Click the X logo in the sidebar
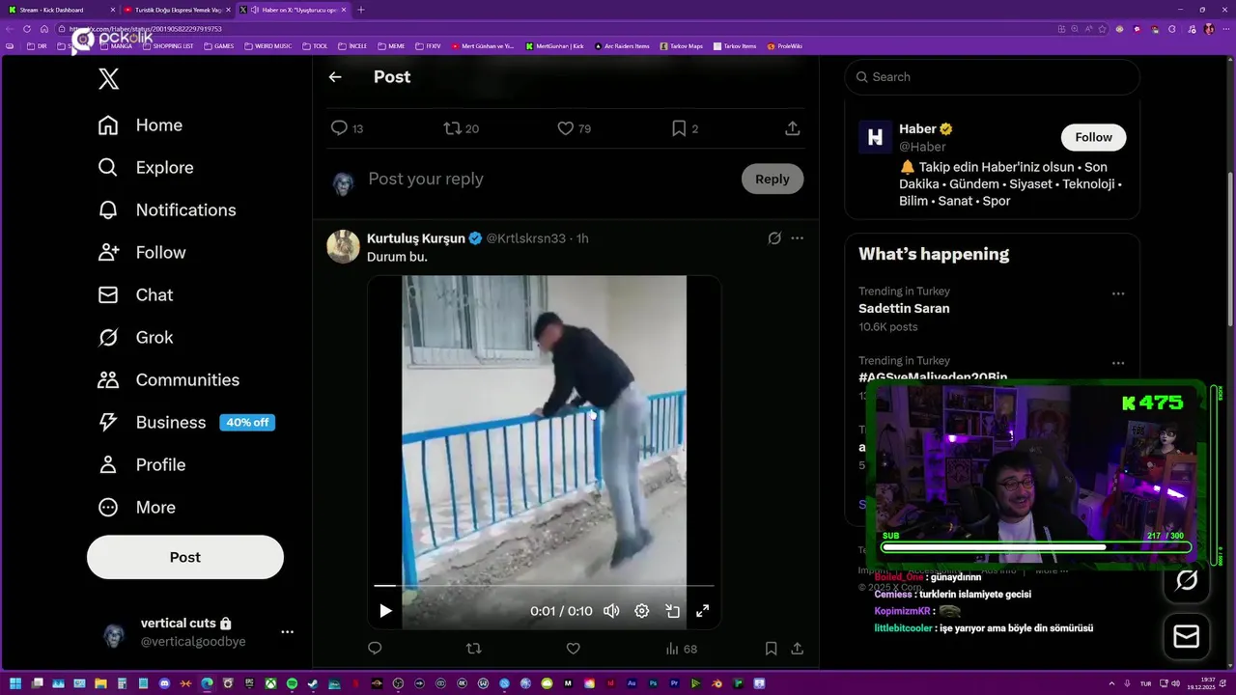Viewport: 1236px width, 695px height. [x=108, y=79]
